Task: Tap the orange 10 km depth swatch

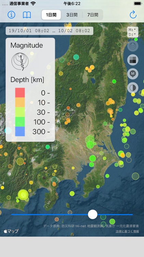Action: [x=20, y=102]
